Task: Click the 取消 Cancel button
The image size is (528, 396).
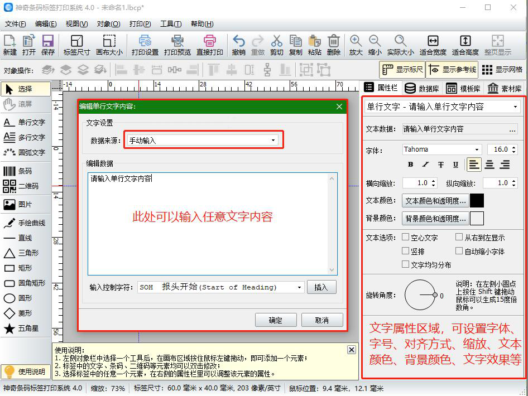Action: 322,320
